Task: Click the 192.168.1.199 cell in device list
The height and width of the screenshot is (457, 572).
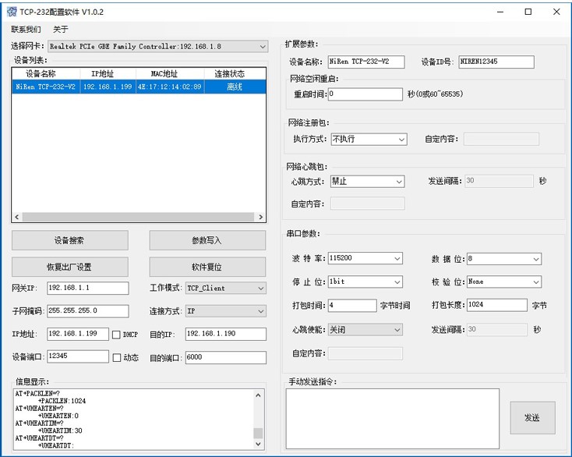Action: 108,87
